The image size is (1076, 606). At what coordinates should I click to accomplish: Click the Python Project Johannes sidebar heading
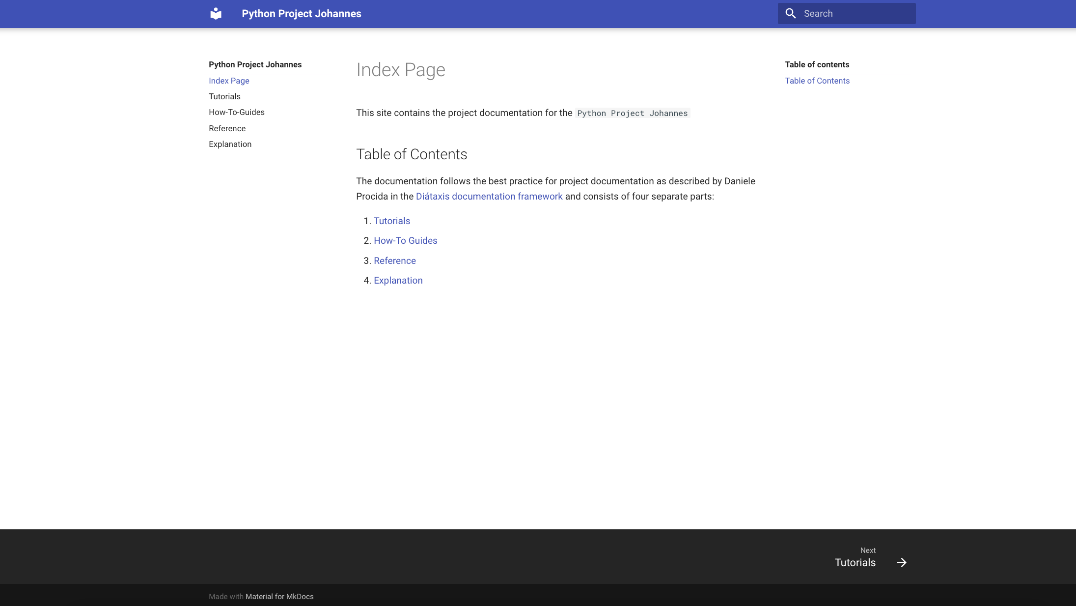click(255, 64)
